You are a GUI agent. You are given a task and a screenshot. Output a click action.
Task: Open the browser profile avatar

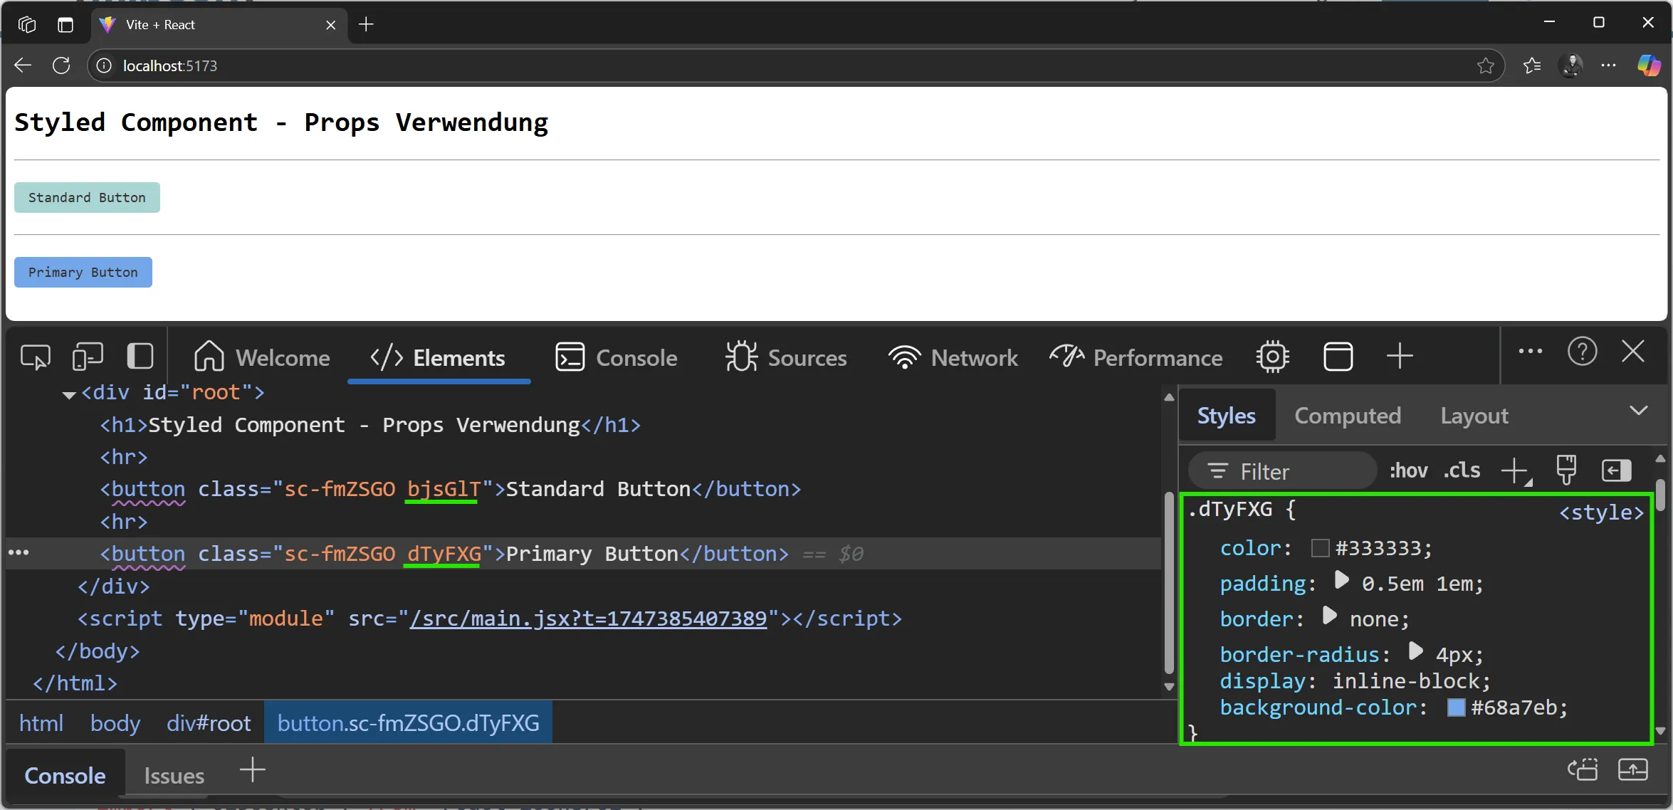coord(1570,65)
